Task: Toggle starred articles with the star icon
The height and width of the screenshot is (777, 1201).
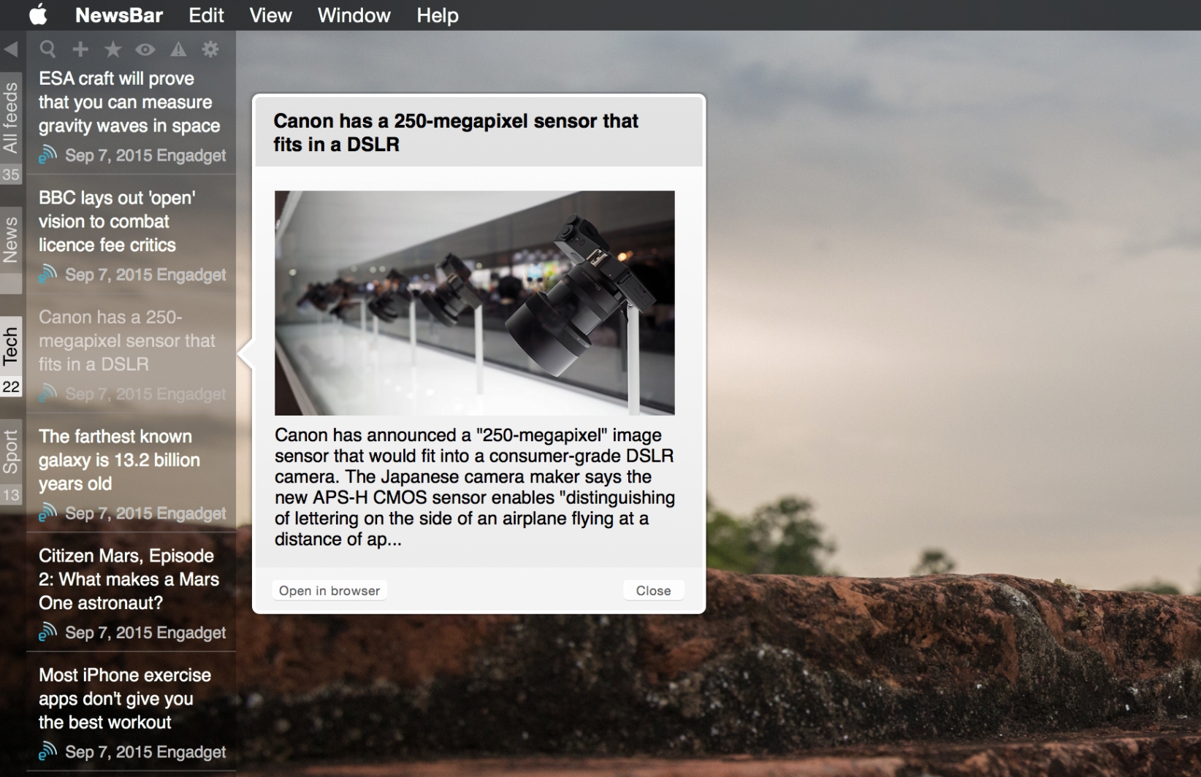Action: pos(113,49)
